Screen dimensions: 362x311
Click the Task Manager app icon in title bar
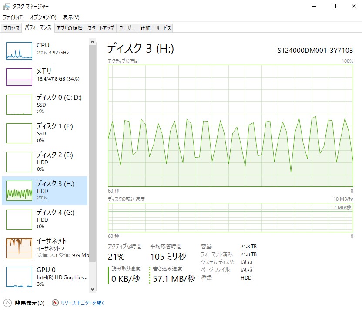pos(7,7)
